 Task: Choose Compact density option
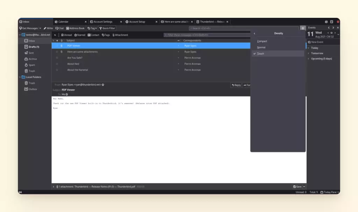pyautogui.click(x=262, y=41)
